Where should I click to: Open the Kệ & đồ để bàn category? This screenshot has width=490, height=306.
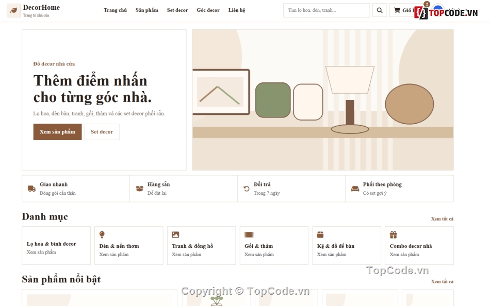pos(347,245)
